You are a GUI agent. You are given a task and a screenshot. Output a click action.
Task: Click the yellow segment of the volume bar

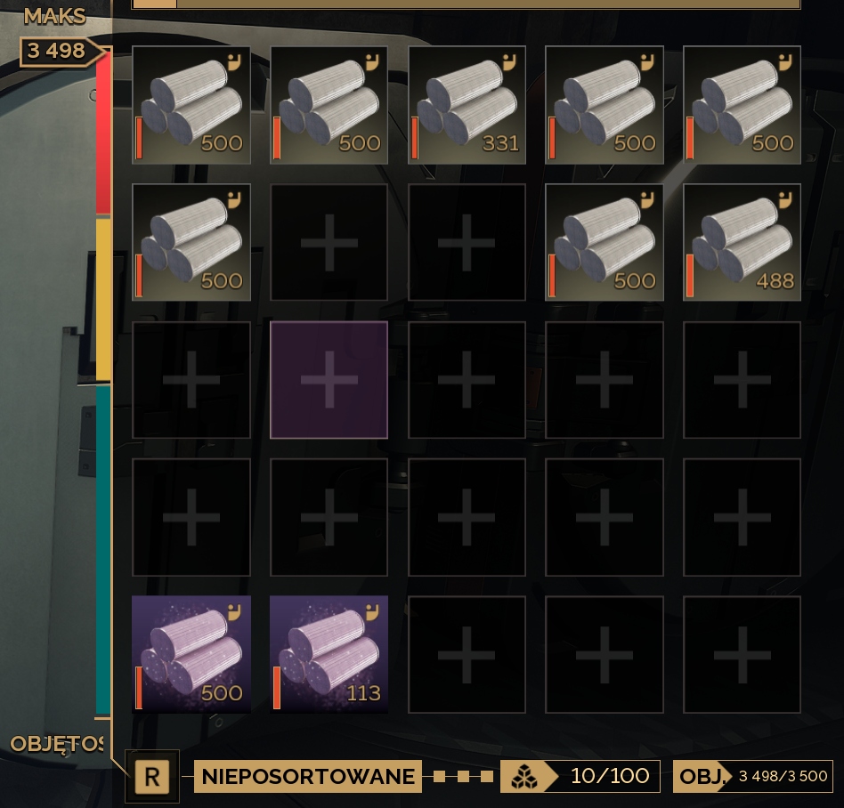pyautogui.click(x=103, y=299)
